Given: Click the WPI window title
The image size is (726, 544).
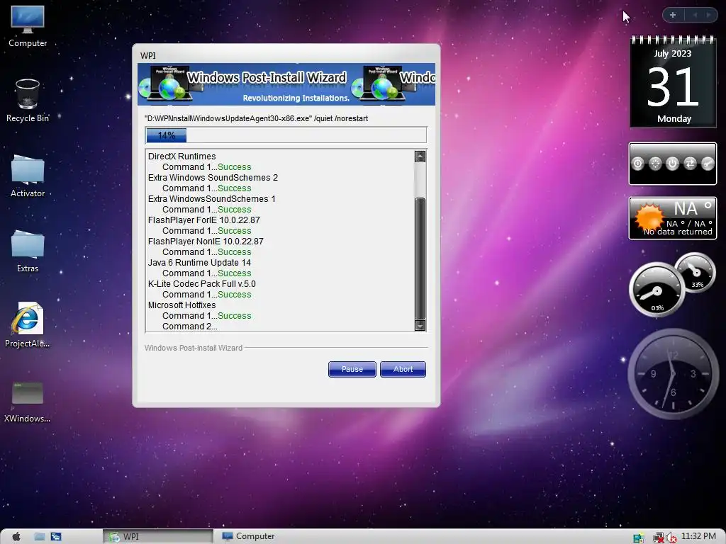Looking at the screenshot, I should tap(148, 55).
